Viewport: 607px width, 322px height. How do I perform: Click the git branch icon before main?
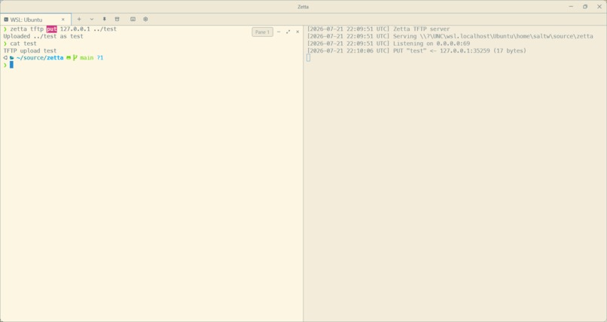(75, 58)
